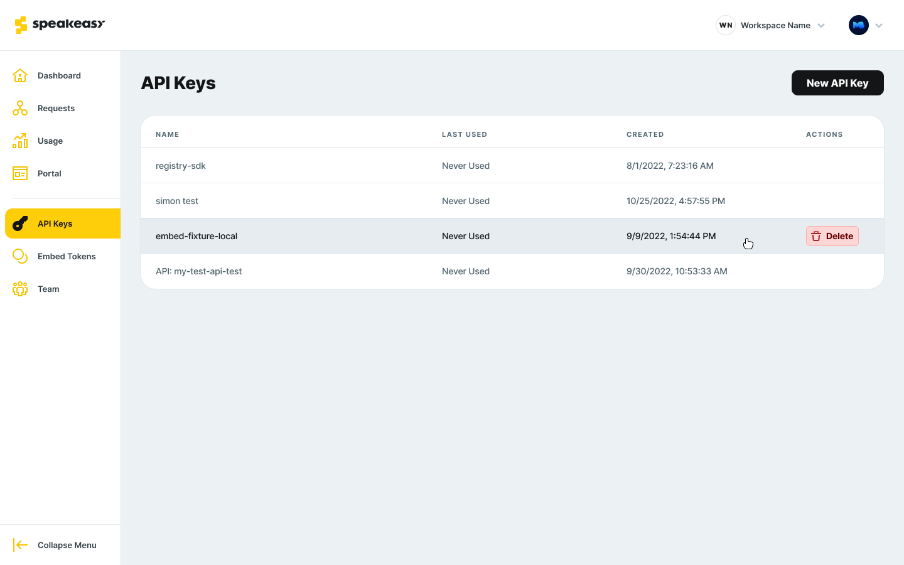
Task: Create a New API Key
Action: 837,83
